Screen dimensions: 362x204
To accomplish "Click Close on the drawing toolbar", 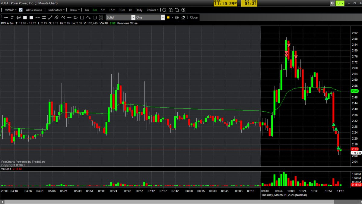I will [x=194, y=17].
